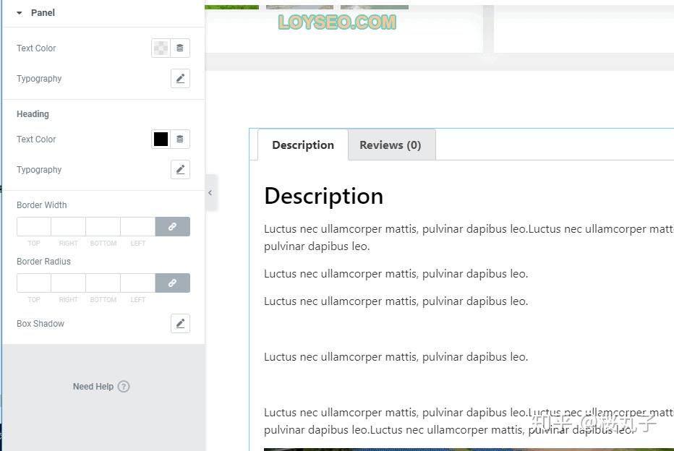Click the Need Help question mark icon

tap(124, 387)
